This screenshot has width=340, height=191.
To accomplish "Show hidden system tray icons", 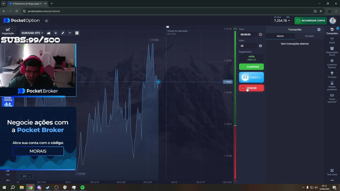I will pos(303,188).
